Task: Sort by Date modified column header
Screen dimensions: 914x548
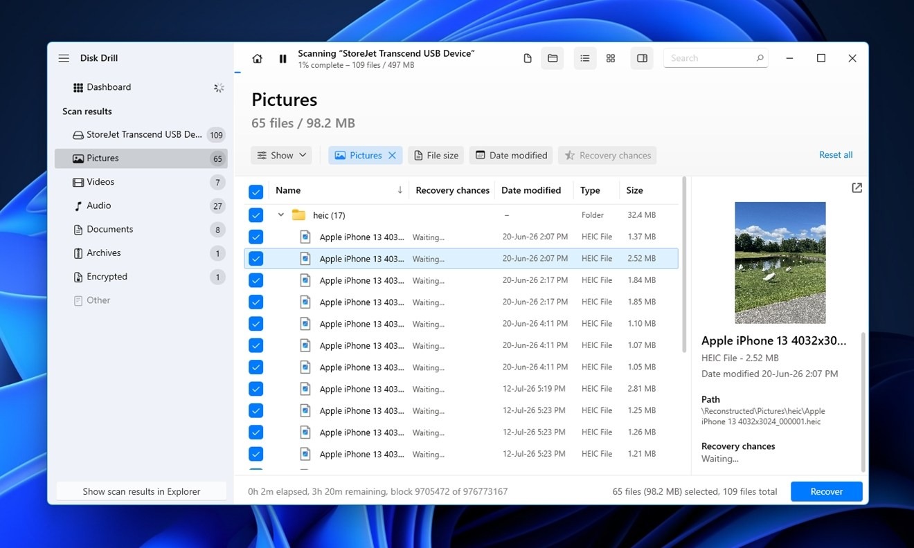Action: tap(531, 190)
